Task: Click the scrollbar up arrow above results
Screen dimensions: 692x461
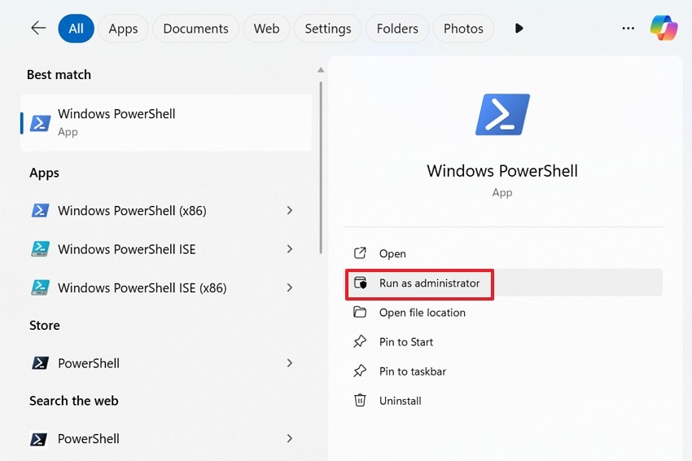Action: pyautogui.click(x=321, y=70)
